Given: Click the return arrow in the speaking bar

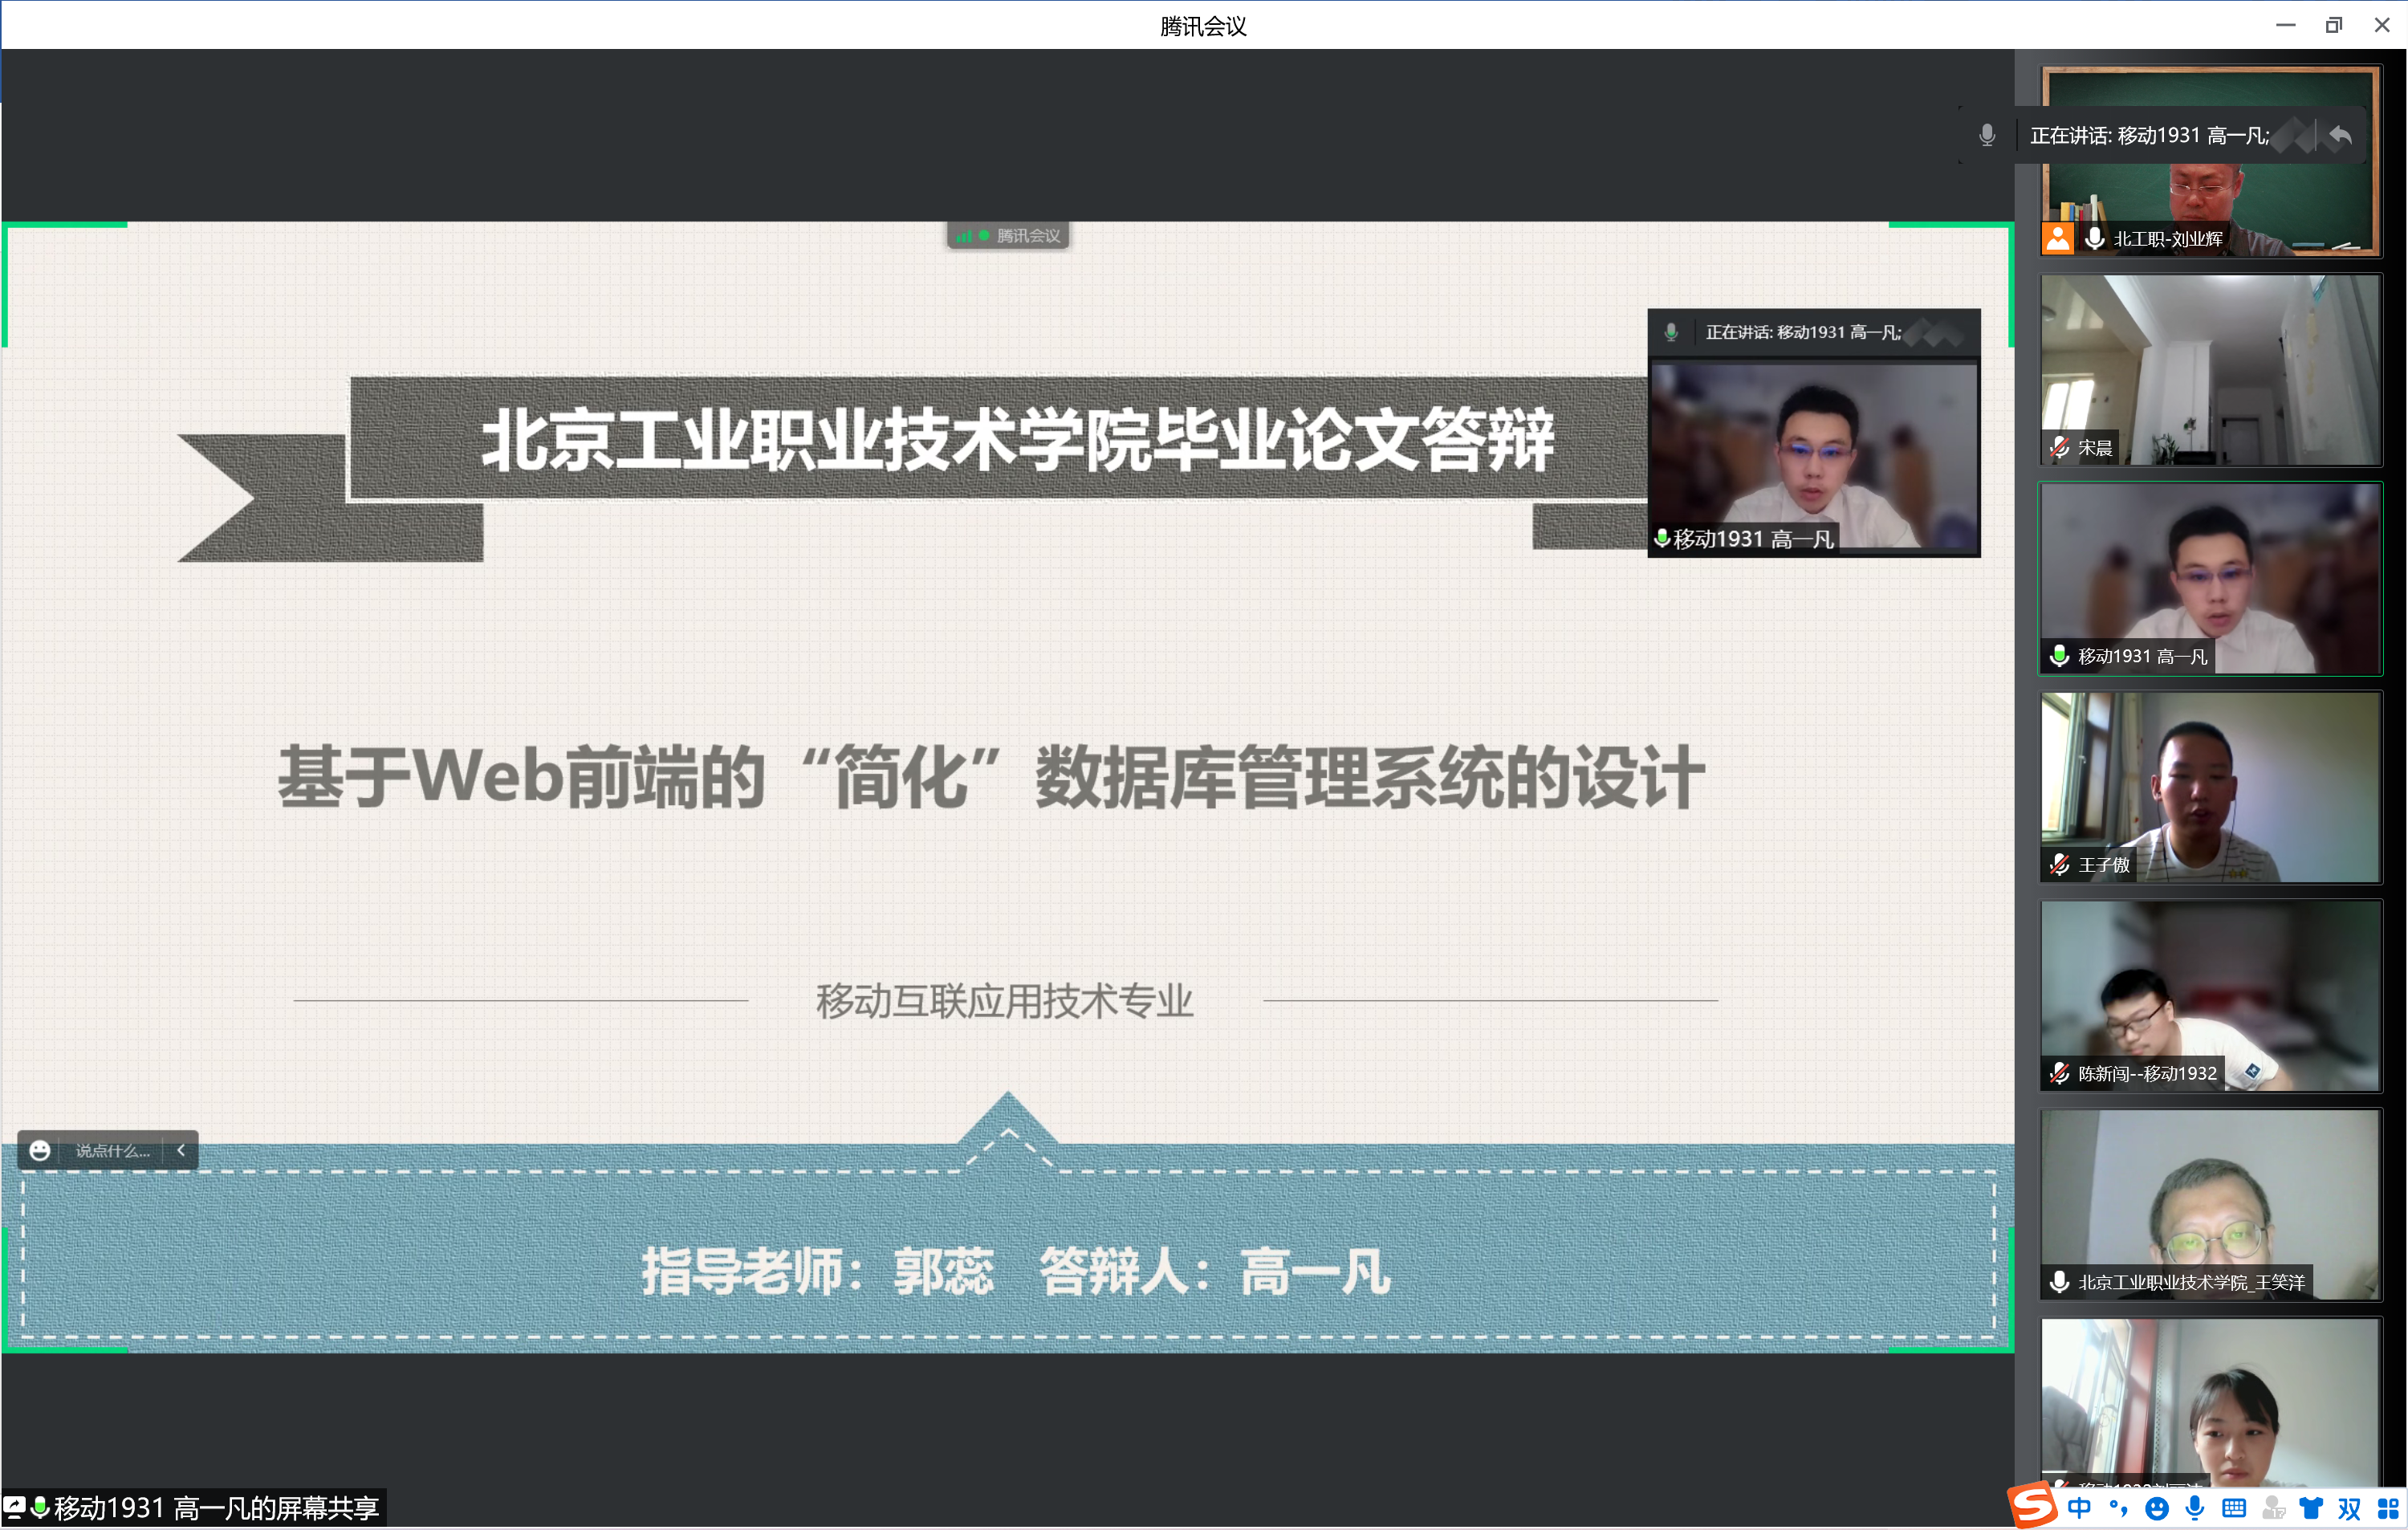Looking at the screenshot, I should coord(2340,135).
